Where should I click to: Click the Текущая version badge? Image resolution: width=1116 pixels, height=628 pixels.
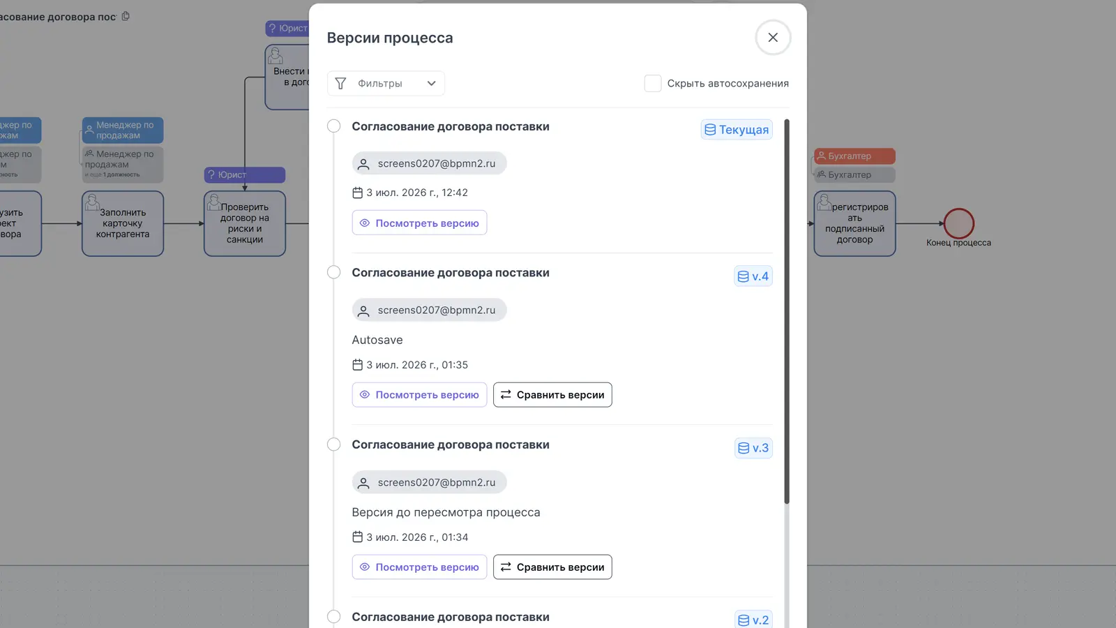(x=737, y=130)
